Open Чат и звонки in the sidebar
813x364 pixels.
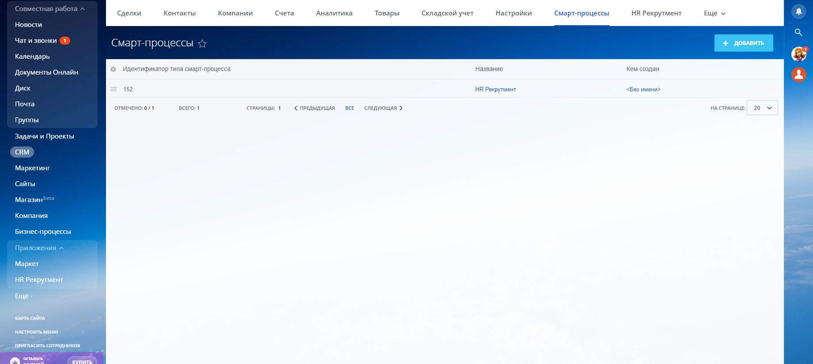click(36, 41)
